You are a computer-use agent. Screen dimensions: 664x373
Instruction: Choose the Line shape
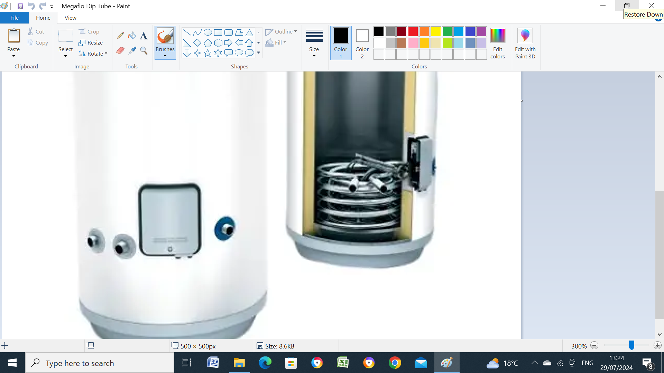(187, 33)
